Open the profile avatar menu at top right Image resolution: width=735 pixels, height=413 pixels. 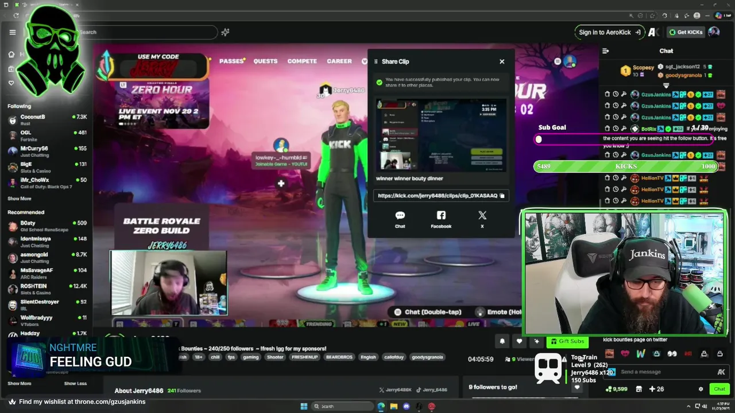point(714,32)
